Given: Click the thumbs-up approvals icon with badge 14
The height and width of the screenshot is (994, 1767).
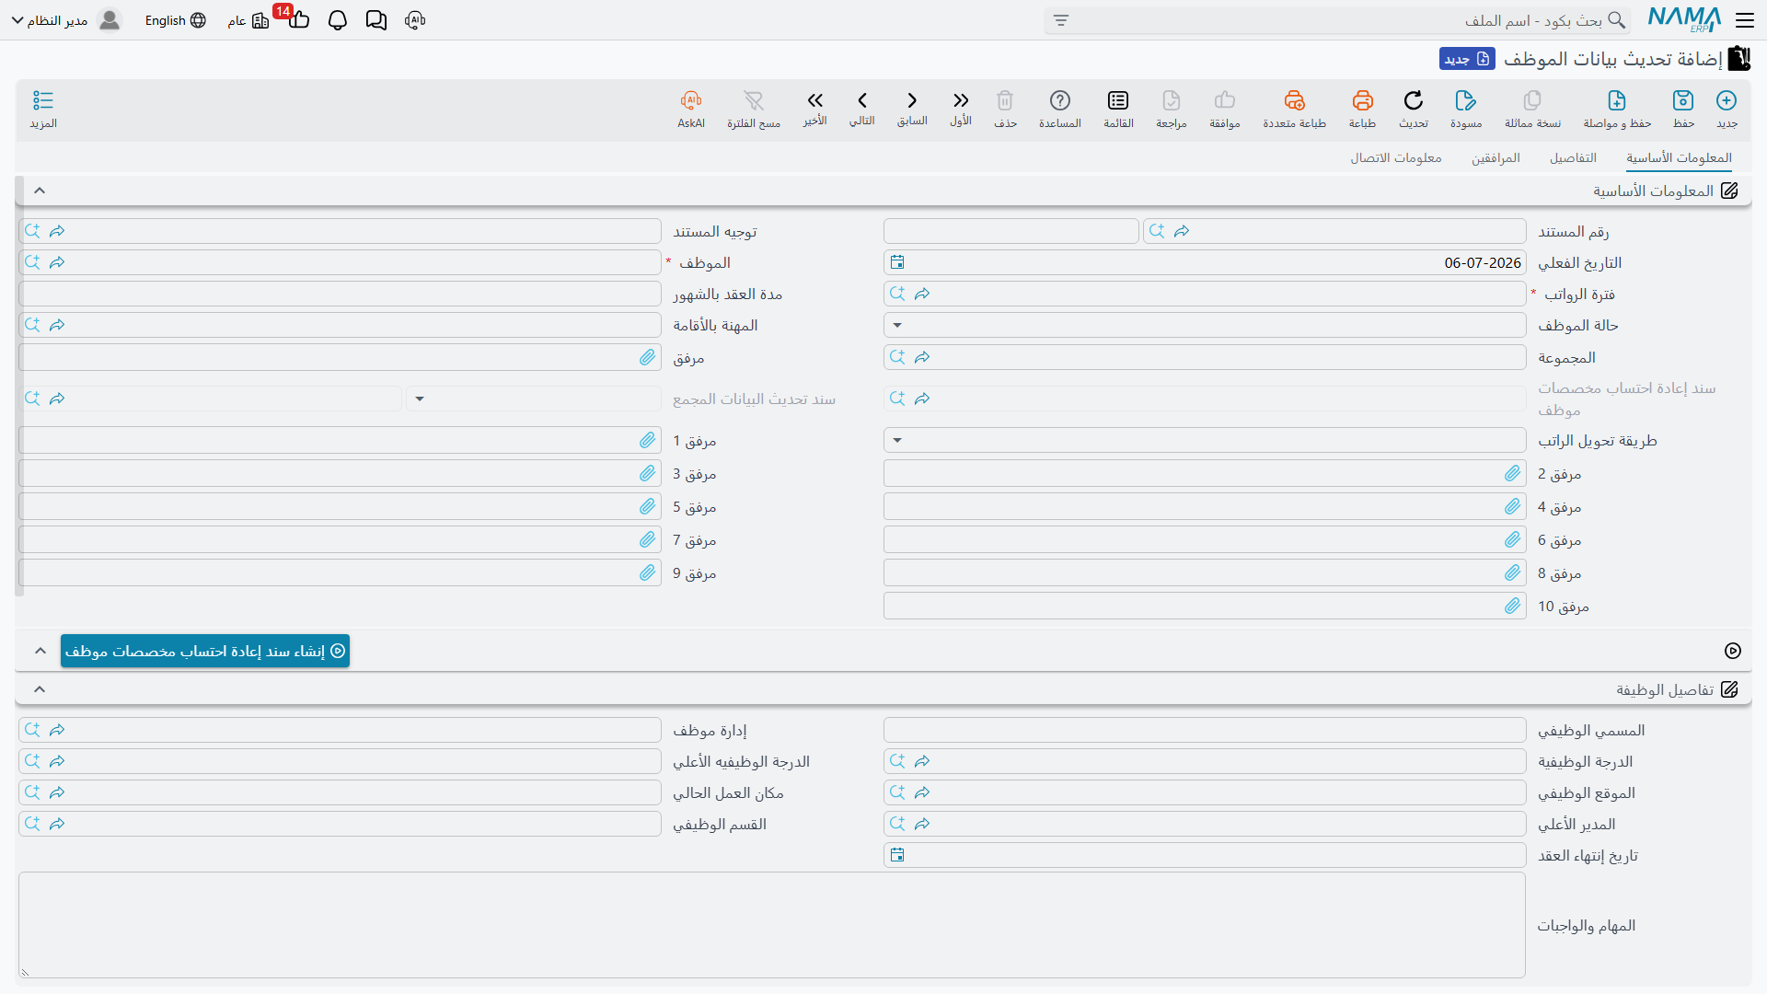Looking at the screenshot, I should point(298,18).
